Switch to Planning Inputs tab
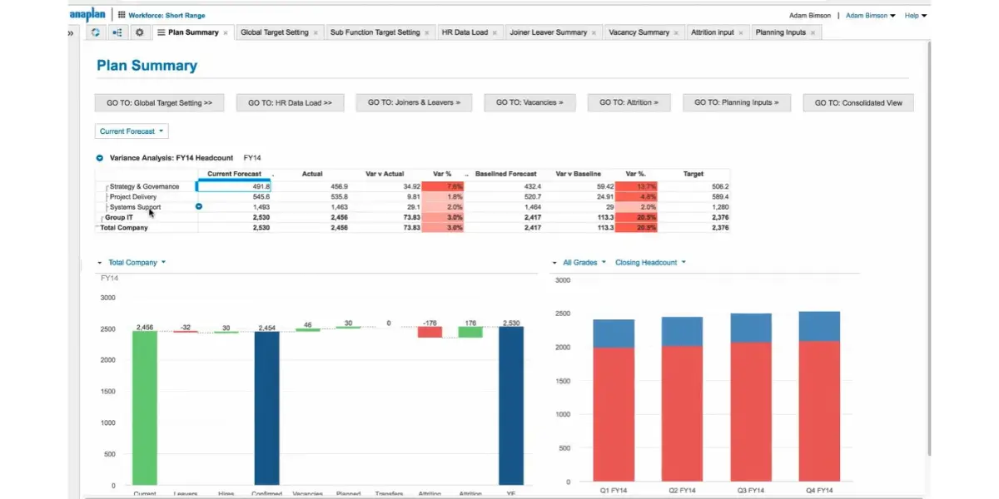 [780, 32]
